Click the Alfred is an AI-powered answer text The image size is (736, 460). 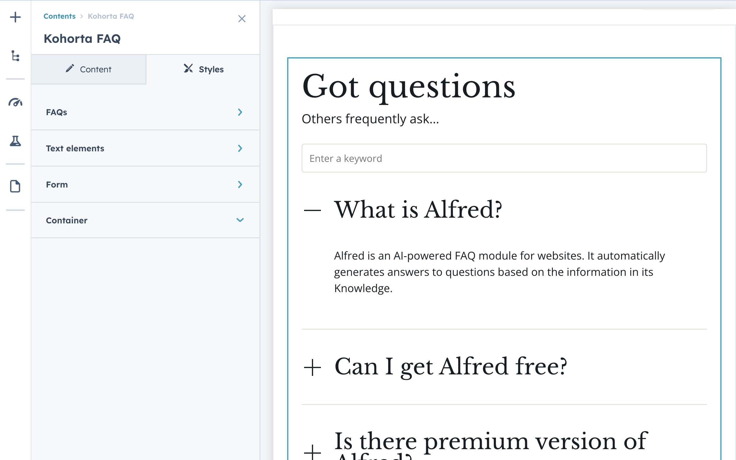point(499,272)
